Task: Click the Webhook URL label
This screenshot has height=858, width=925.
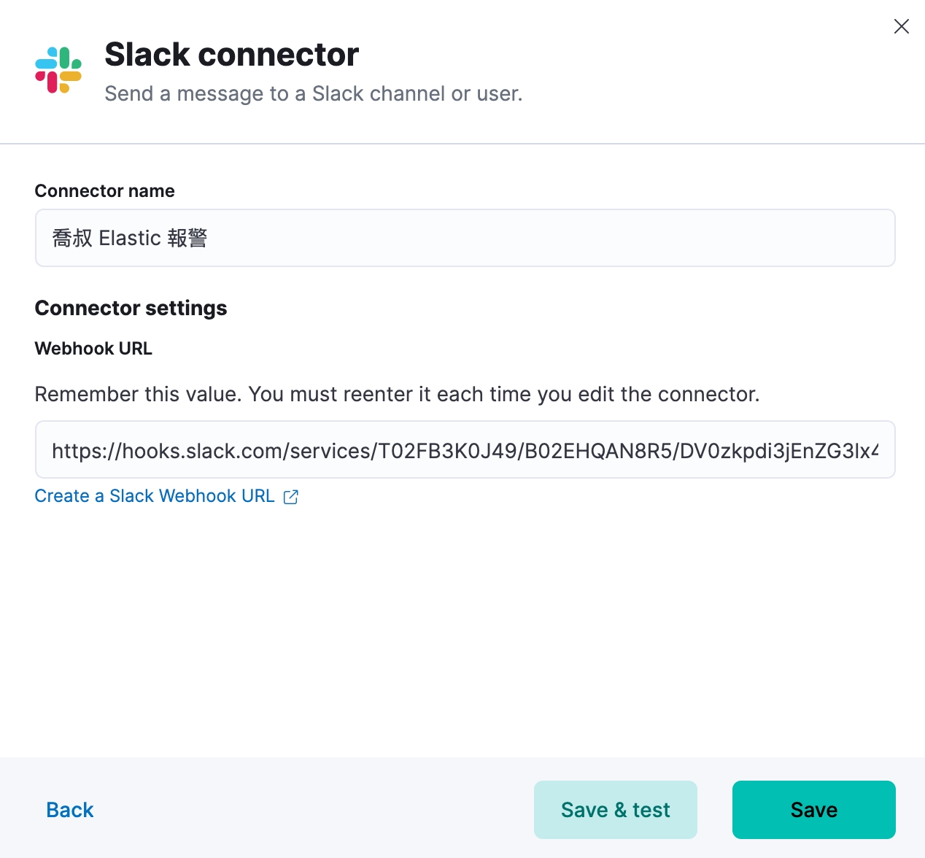Action: [93, 349]
